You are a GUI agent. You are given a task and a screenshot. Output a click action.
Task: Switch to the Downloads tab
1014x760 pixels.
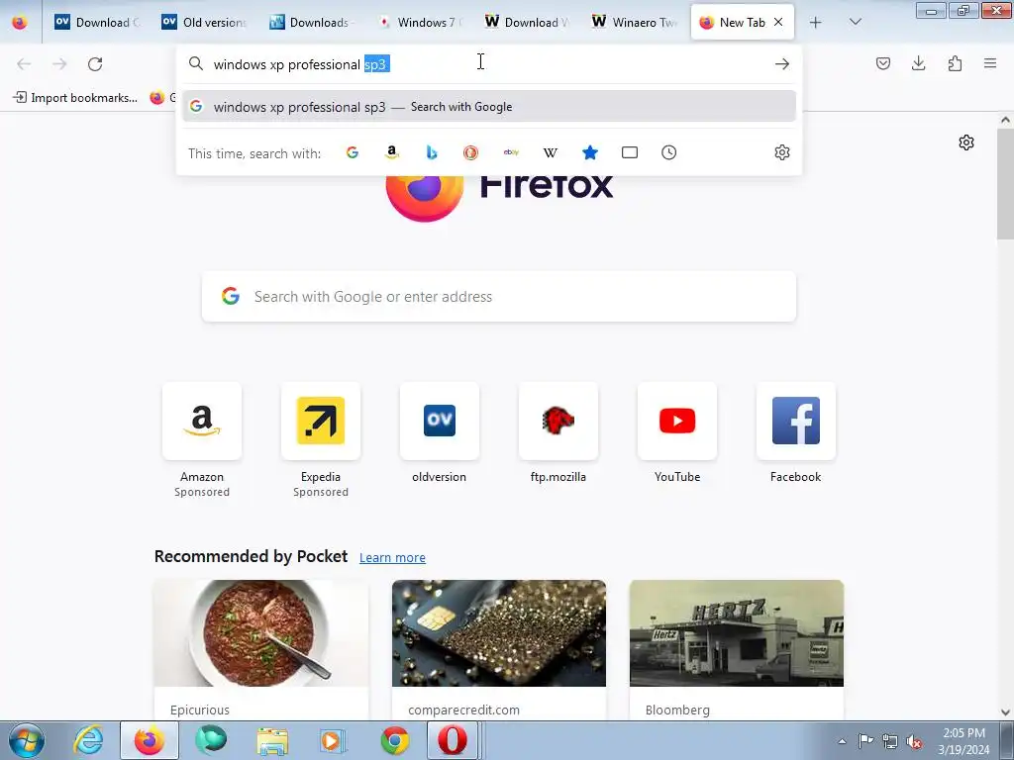(312, 23)
